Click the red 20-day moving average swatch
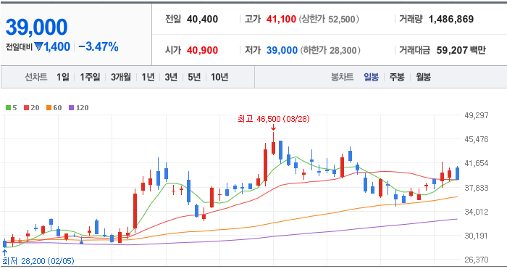This screenshot has width=507, height=269. click(27, 108)
